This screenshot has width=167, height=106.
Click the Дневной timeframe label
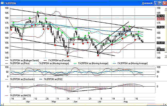click(x=147, y=3)
